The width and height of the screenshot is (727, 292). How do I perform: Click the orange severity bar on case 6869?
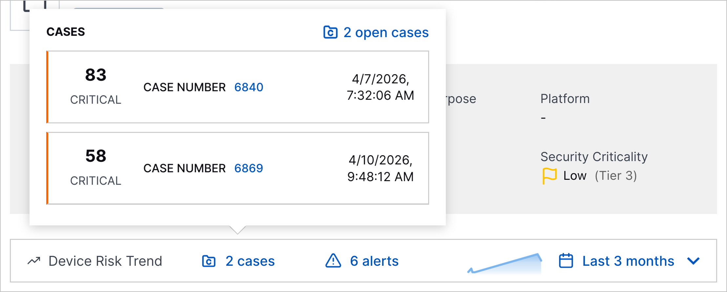tap(48, 167)
